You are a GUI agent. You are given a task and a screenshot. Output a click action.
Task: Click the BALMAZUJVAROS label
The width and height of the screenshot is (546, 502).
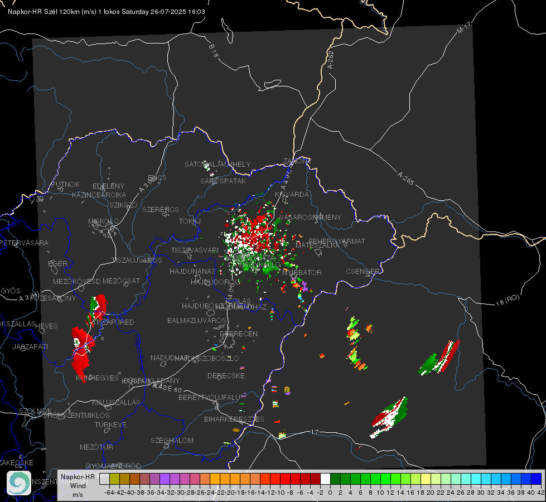[x=197, y=320]
